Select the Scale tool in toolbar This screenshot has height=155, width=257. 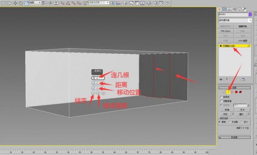tap(27, 3)
